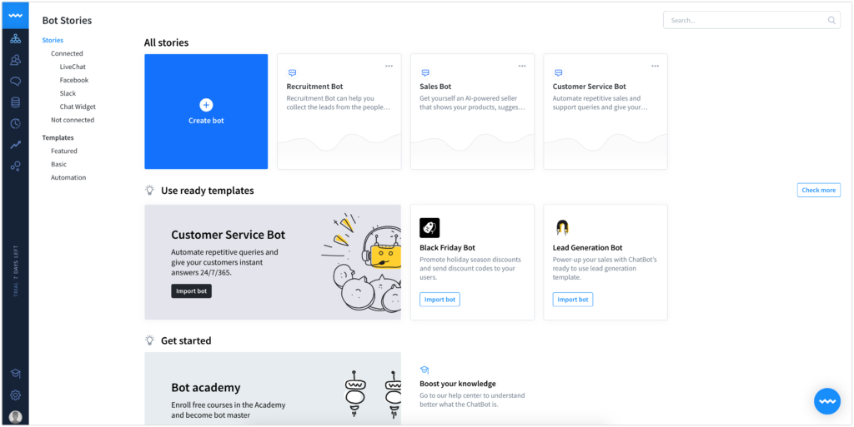Open the blue chat widget bubble
854x427 pixels.
tap(827, 401)
